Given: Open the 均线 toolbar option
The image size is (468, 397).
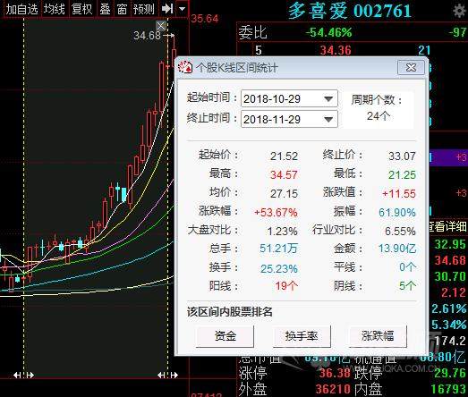Looking at the screenshot, I should click(x=54, y=9).
